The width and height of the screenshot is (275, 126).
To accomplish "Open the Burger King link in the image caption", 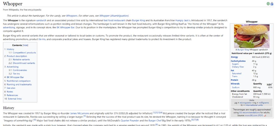I will coord(243,50).
